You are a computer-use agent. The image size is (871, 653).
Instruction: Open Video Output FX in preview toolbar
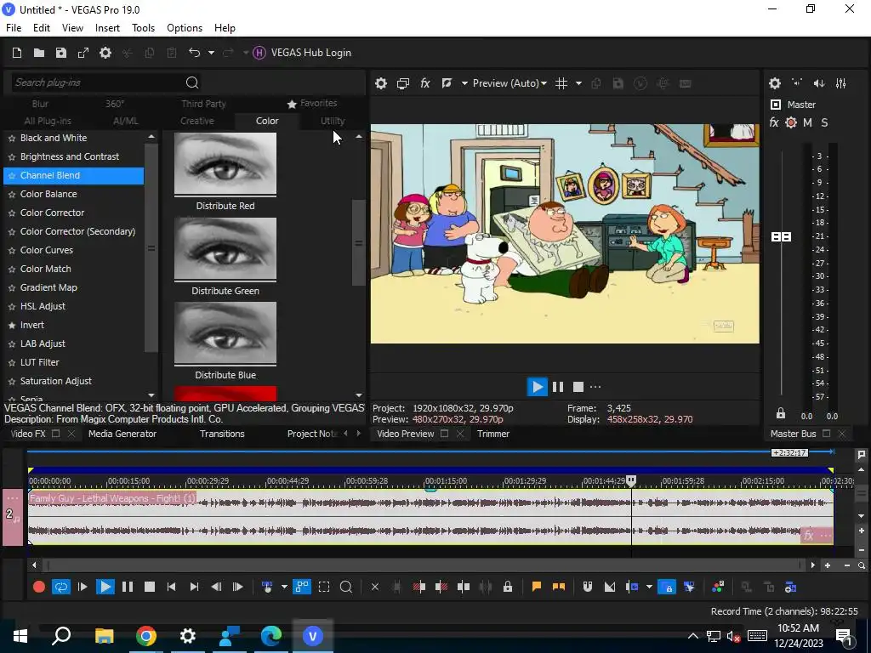coord(425,83)
